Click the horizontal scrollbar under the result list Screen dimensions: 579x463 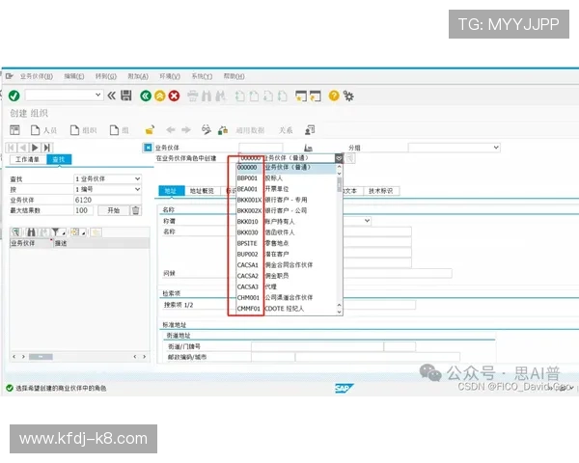click(41, 357)
